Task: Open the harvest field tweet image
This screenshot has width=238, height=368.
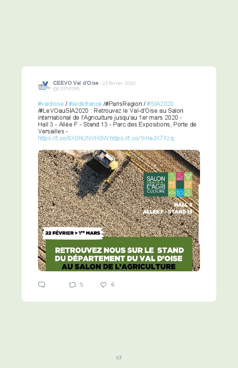Action: (119, 210)
